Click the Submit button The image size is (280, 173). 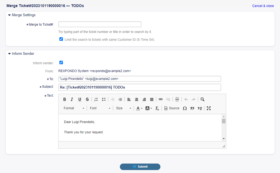tap(140, 167)
